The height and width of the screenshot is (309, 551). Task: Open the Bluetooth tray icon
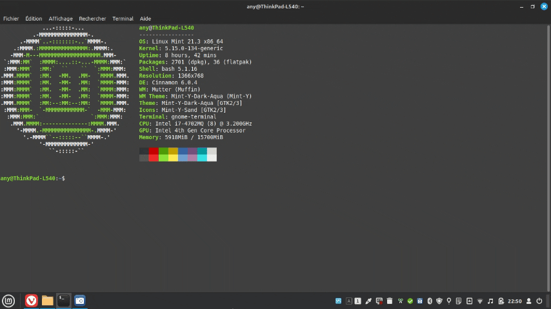[430, 301]
